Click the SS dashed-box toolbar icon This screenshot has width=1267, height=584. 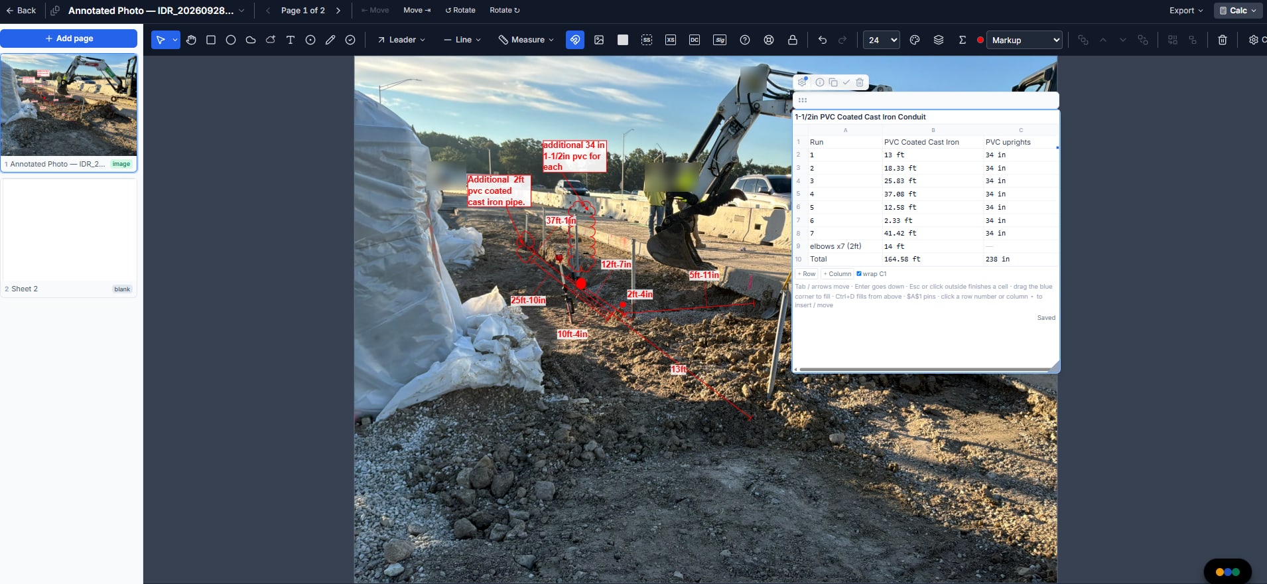pos(647,40)
